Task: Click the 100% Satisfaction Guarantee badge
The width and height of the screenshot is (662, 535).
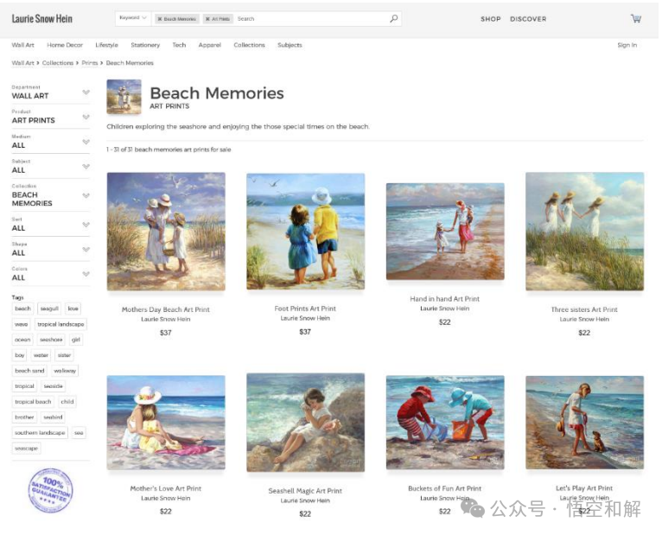Action: pyautogui.click(x=51, y=490)
